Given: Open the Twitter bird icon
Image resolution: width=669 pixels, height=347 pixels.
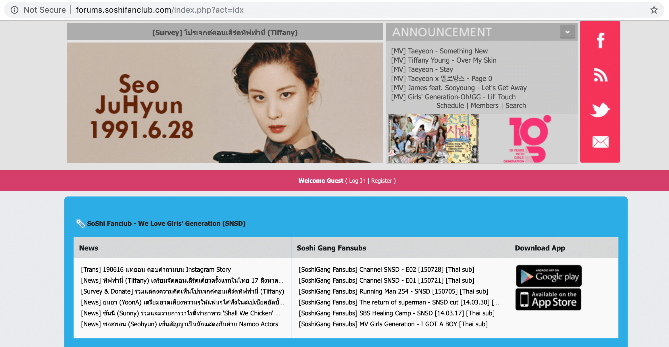Looking at the screenshot, I should [x=600, y=110].
